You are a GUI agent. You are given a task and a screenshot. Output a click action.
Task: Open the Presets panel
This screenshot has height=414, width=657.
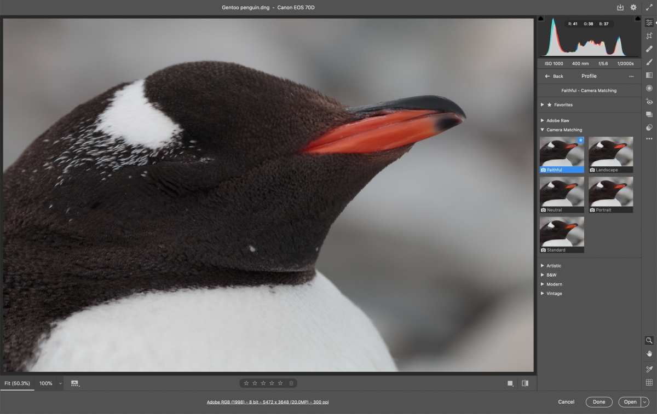(649, 115)
